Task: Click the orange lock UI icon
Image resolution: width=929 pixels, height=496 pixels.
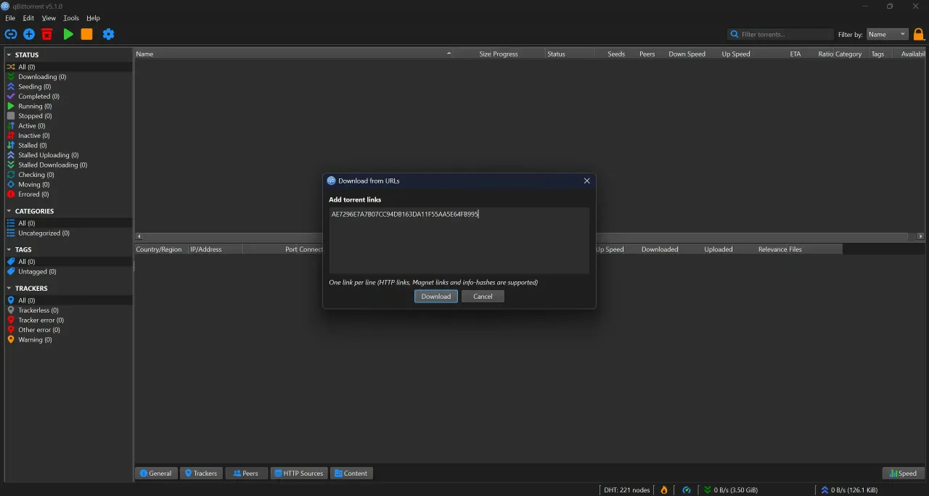Action: (918, 34)
